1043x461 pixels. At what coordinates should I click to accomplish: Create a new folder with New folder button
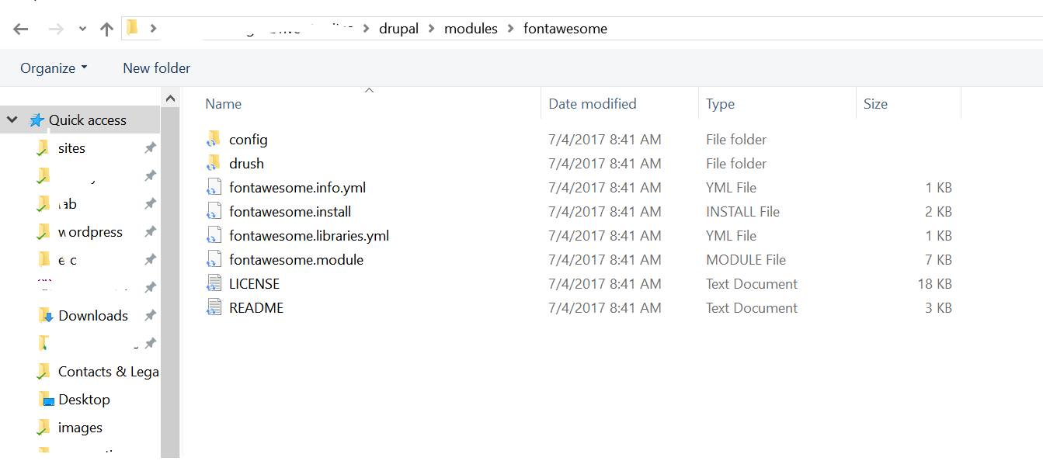[x=156, y=68]
